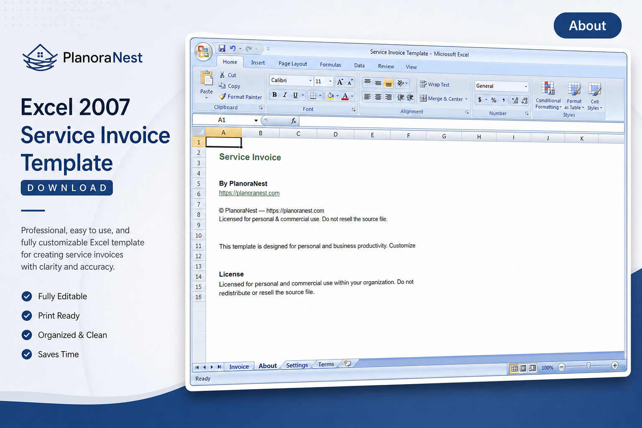Toggle Bottom Align in the Alignment group
This screenshot has height=428, width=642.
coord(388,83)
